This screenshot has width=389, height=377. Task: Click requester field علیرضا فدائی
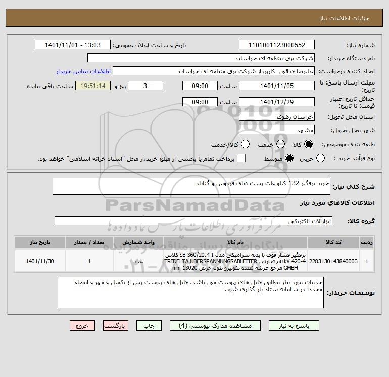click(214, 71)
